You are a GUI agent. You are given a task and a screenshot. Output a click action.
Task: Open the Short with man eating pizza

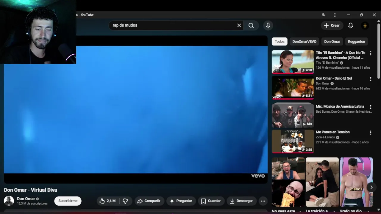point(288,182)
